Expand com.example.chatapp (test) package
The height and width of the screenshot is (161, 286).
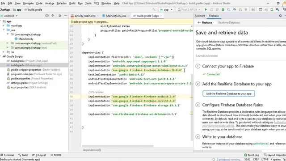pyautogui.click(x=8, y=48)
